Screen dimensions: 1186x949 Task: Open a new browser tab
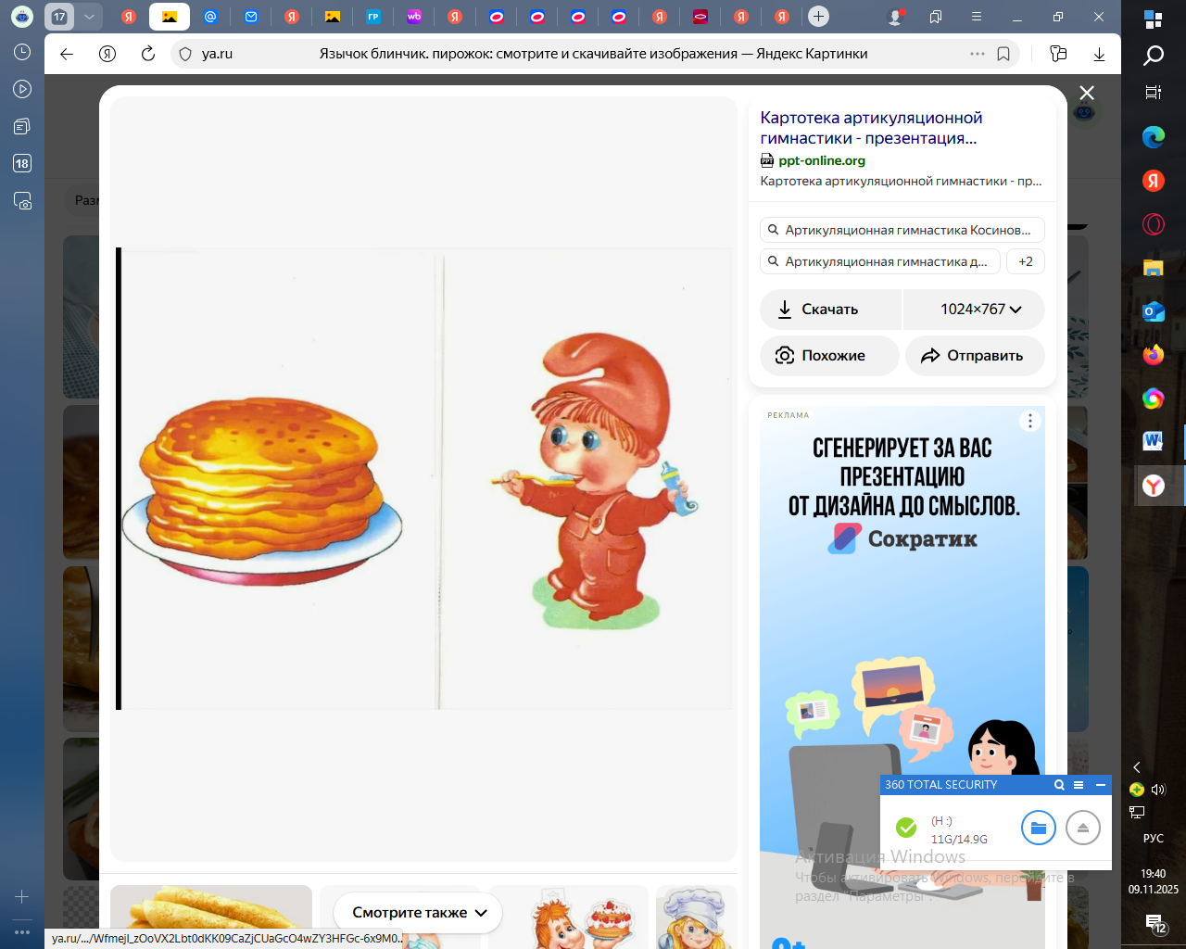818,16
